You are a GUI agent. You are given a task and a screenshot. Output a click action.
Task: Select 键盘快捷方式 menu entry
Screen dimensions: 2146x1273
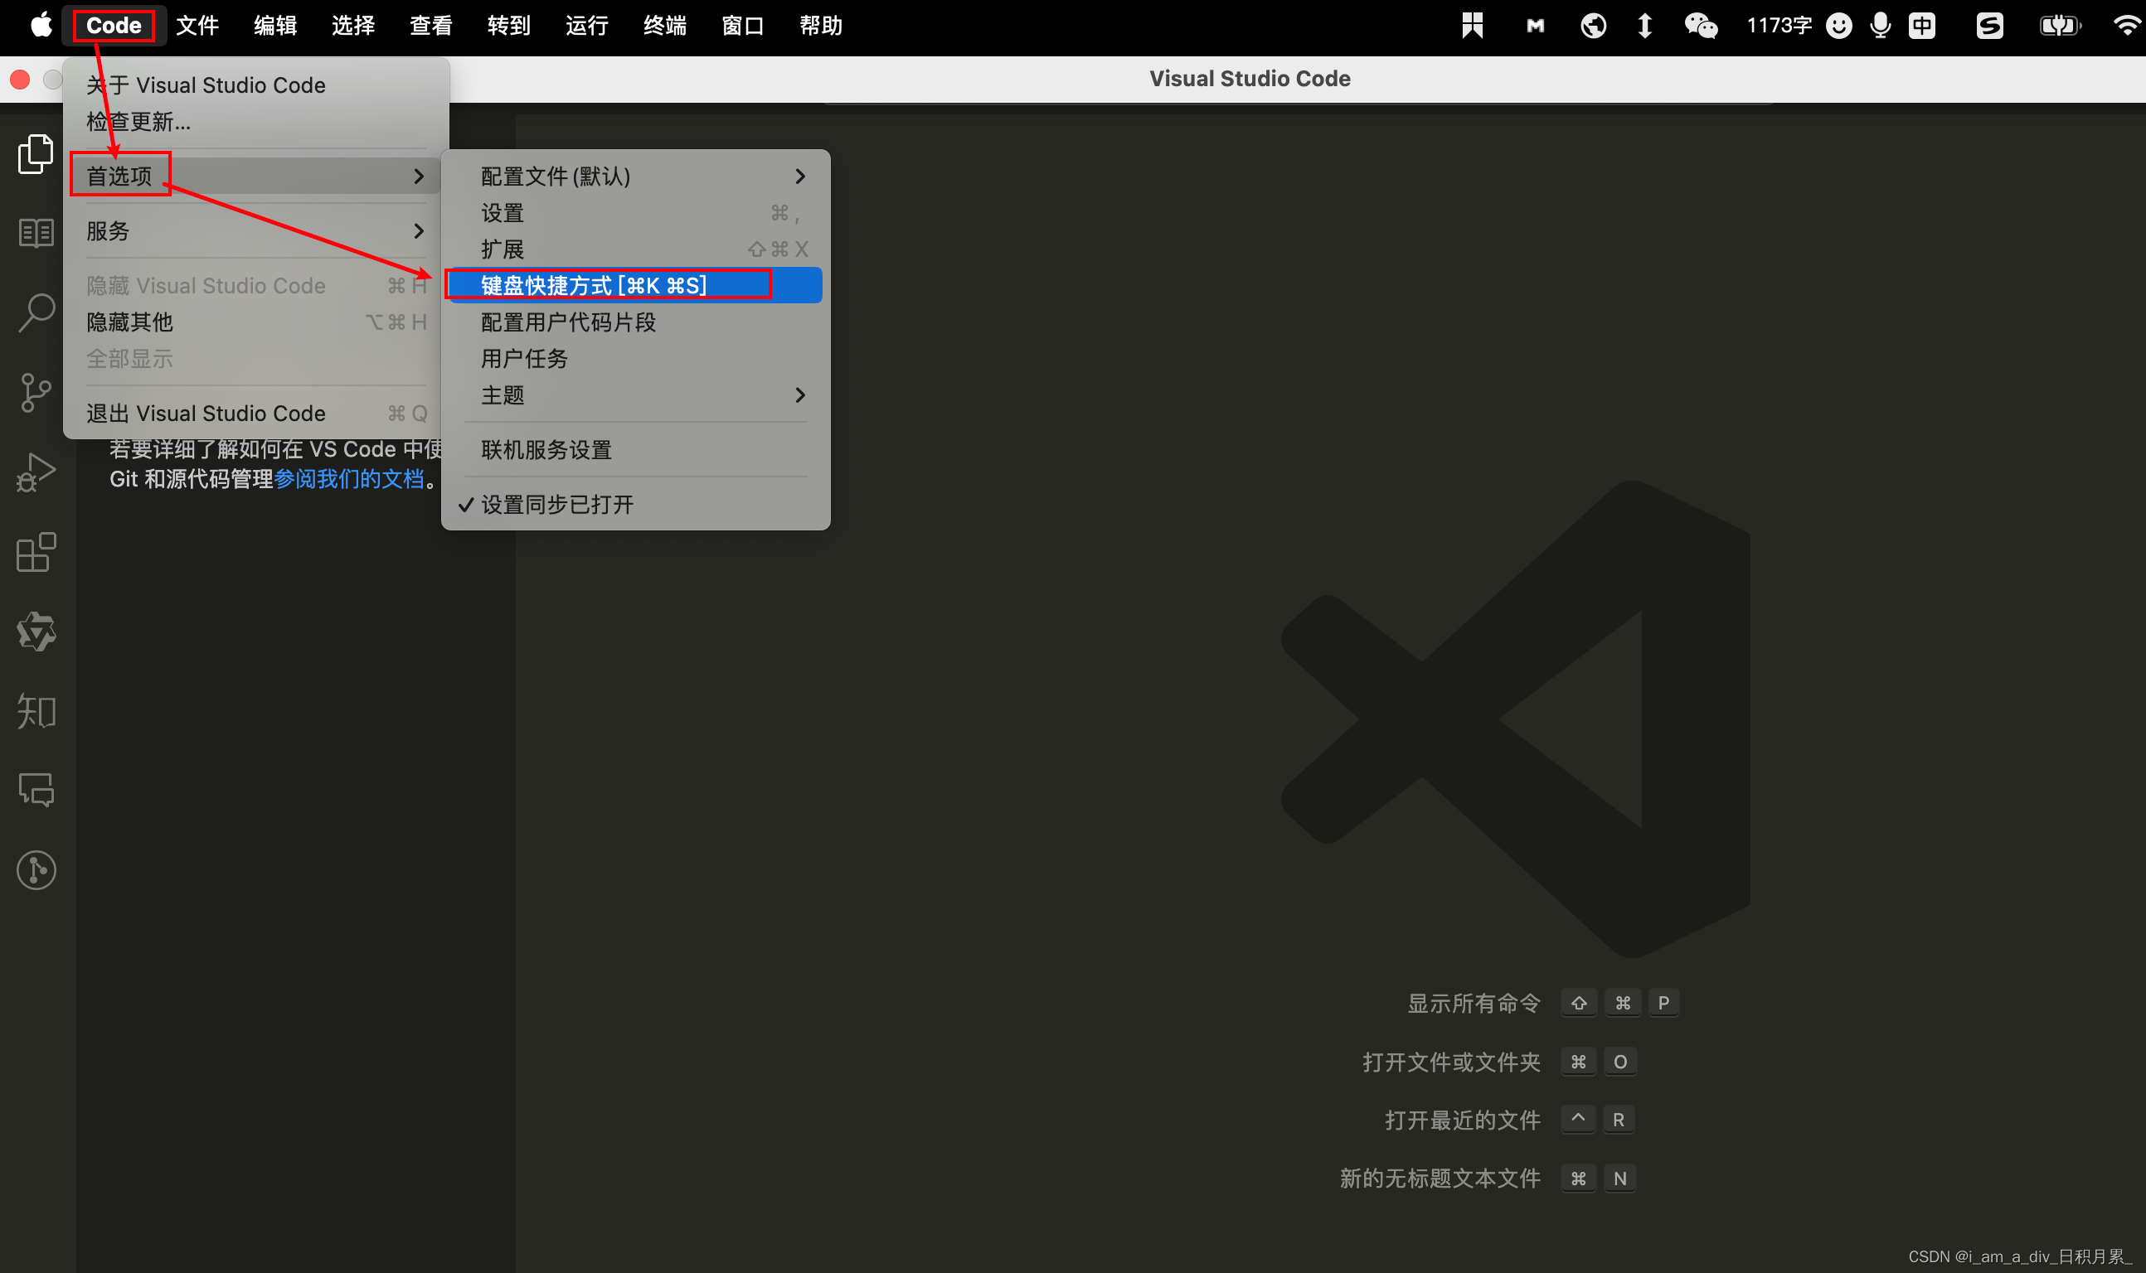point(594,286)
